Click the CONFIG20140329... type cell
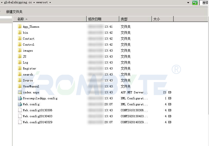This screenshot has width=209, height=146. click(134, 122)
